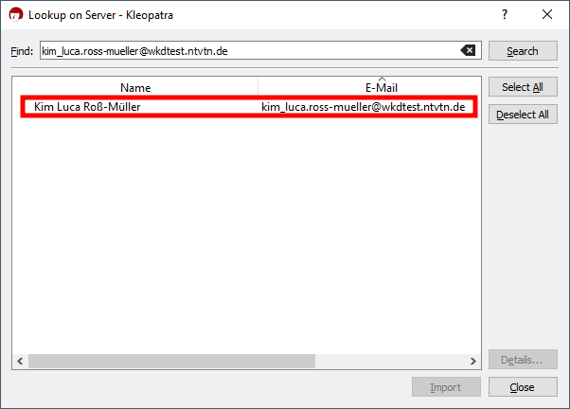
Task: Click the Kleopatra icon in the title bar
Action: (x=16, y=15)
